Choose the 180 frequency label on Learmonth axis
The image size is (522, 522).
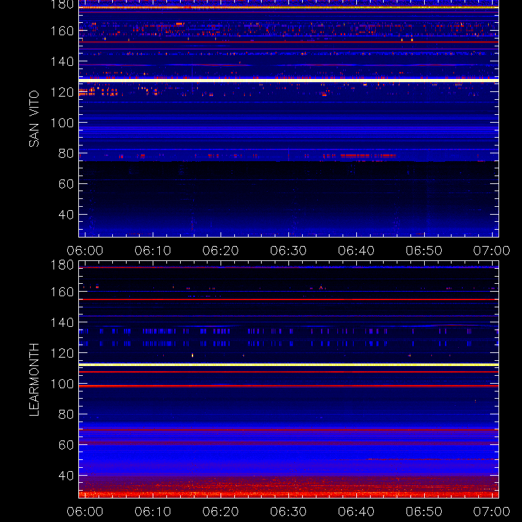pos(62,265)
